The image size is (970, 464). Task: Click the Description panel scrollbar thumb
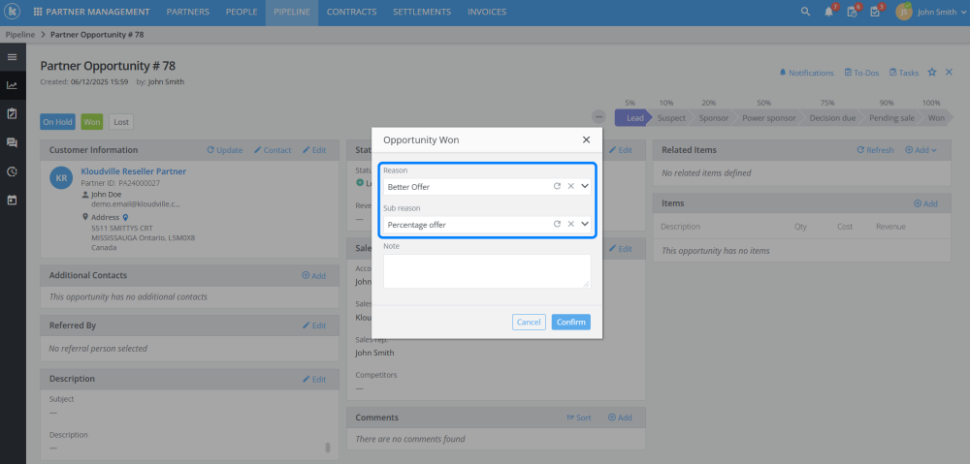pos(328,448)
